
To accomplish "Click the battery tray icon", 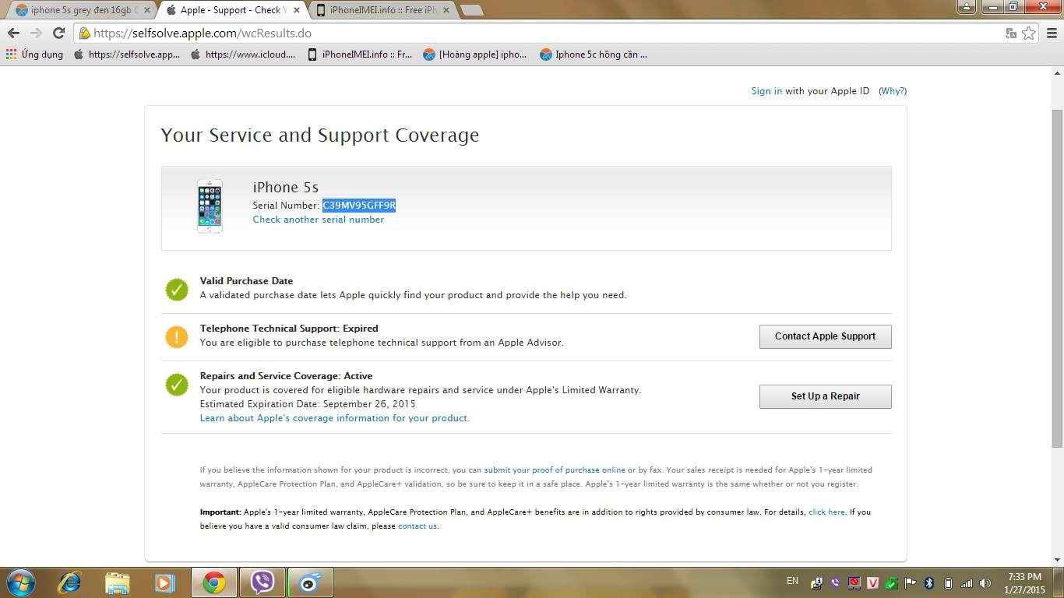I will tap(948, 583).
